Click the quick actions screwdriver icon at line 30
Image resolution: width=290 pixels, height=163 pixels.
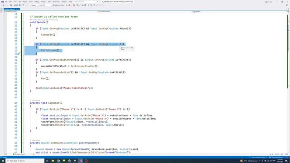pyautogui.click(x=19, y=54)
